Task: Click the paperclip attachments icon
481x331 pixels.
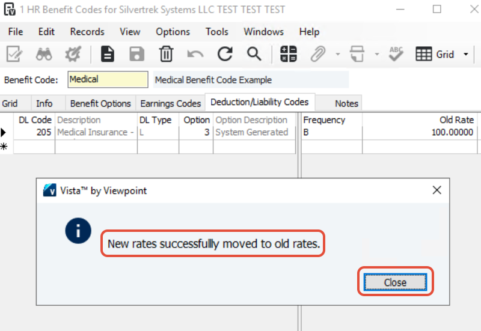Action: point(318,54)
